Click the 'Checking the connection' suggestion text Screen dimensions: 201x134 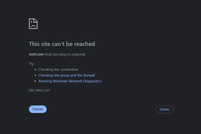coord(58,70)
